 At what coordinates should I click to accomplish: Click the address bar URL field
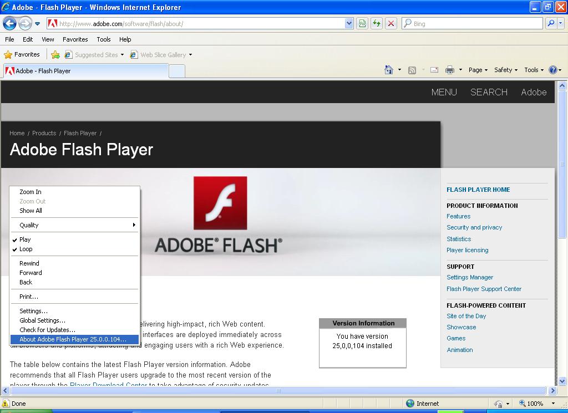coord(196,23)
